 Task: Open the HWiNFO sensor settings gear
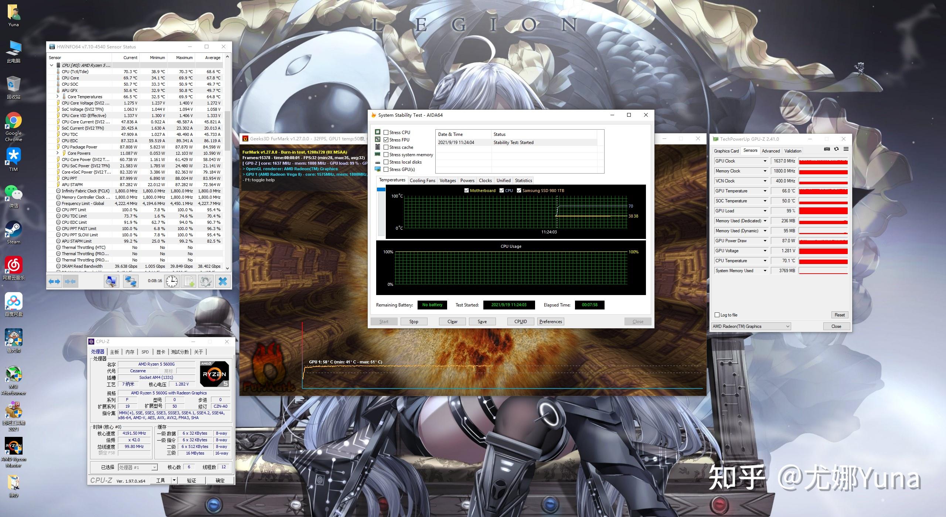[206, 281]
